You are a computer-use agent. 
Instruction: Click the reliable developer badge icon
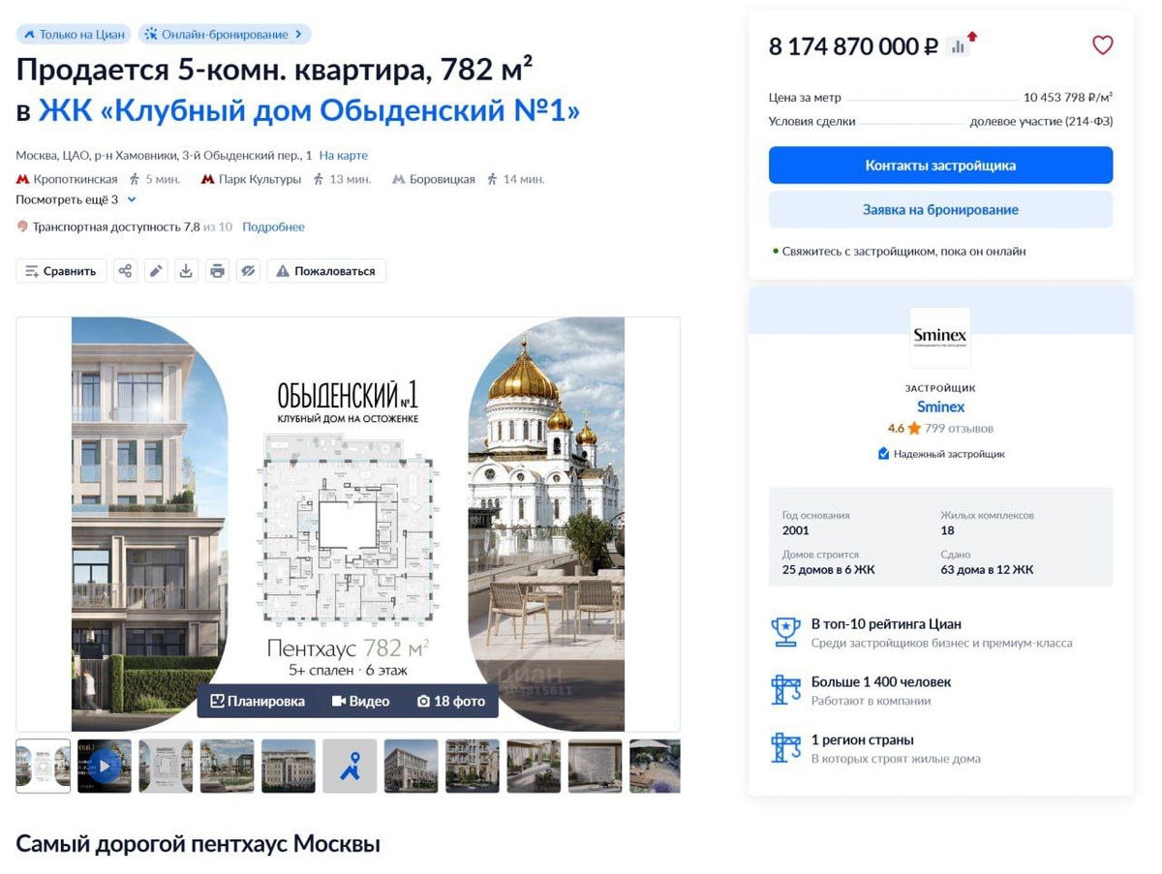click(x=883, y=453)
